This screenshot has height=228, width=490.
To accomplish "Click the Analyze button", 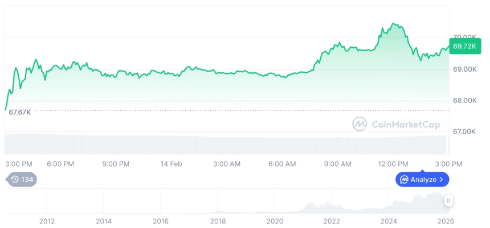I will point(422,180).
